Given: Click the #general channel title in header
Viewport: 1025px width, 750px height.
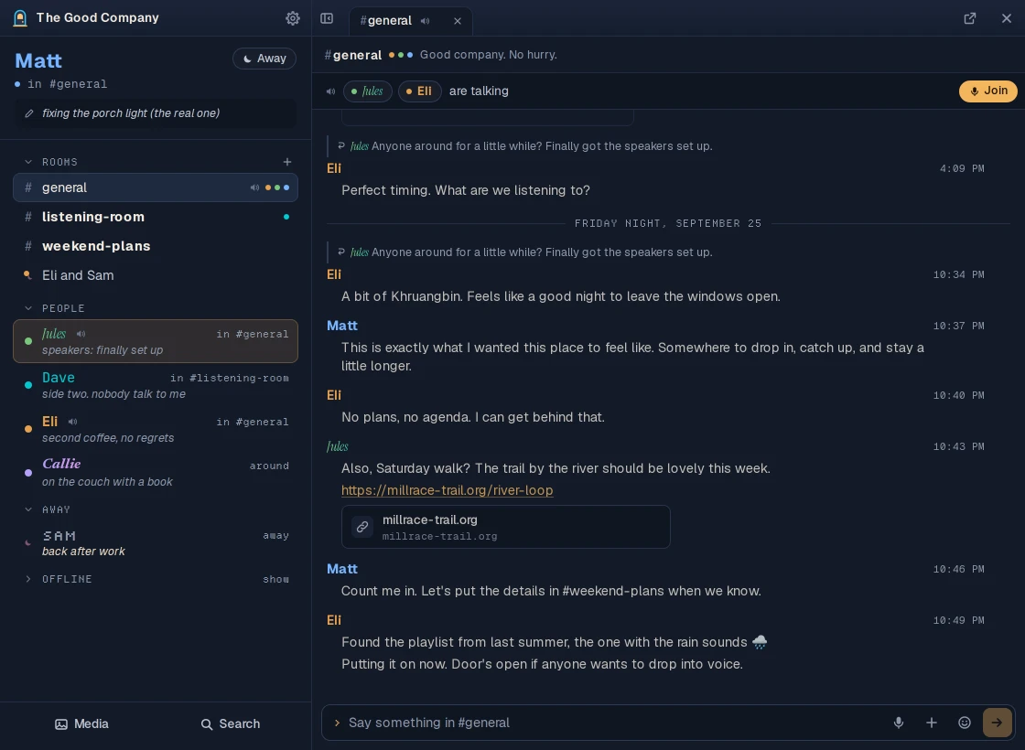Looking at the screenshot, I should click(353, 55).
